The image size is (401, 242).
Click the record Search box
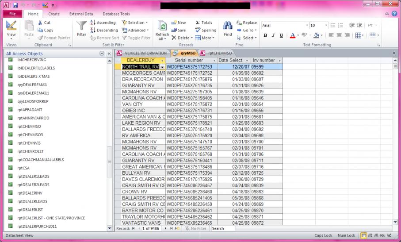coord(223,228)
